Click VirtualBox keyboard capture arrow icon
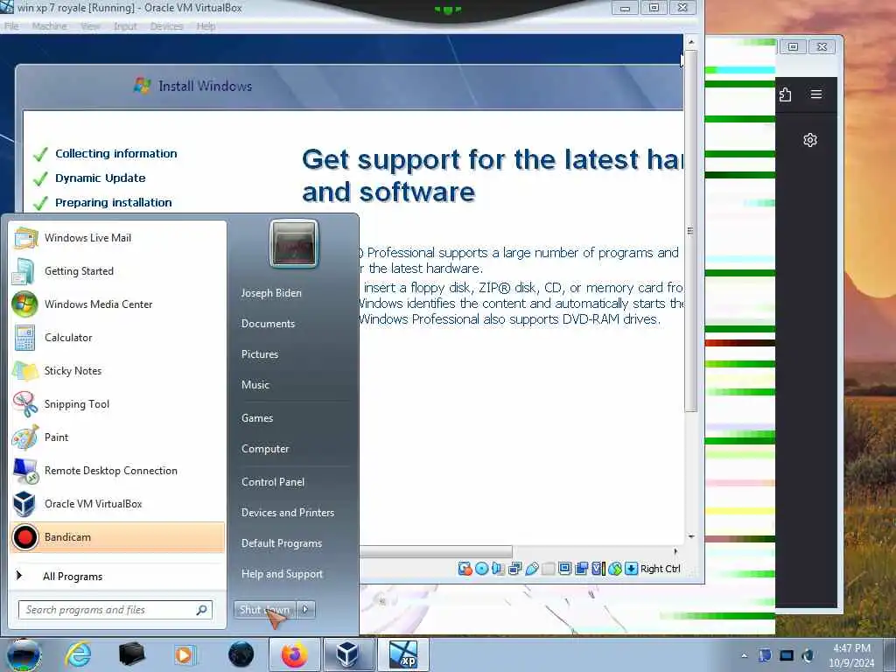Viewport: 896px width, 672px height. coord(632,569)
